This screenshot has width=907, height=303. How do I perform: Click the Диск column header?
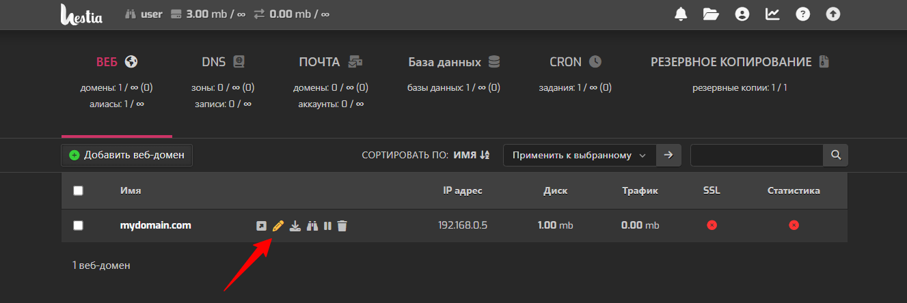coord(555,191)
